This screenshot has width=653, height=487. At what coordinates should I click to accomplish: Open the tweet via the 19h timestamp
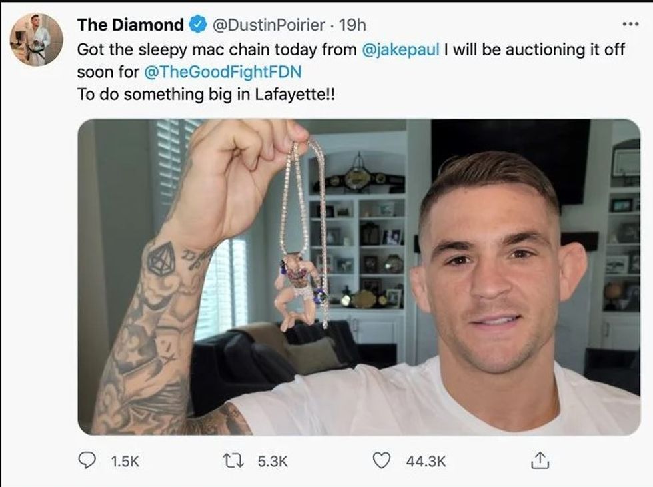pos(353,25)
